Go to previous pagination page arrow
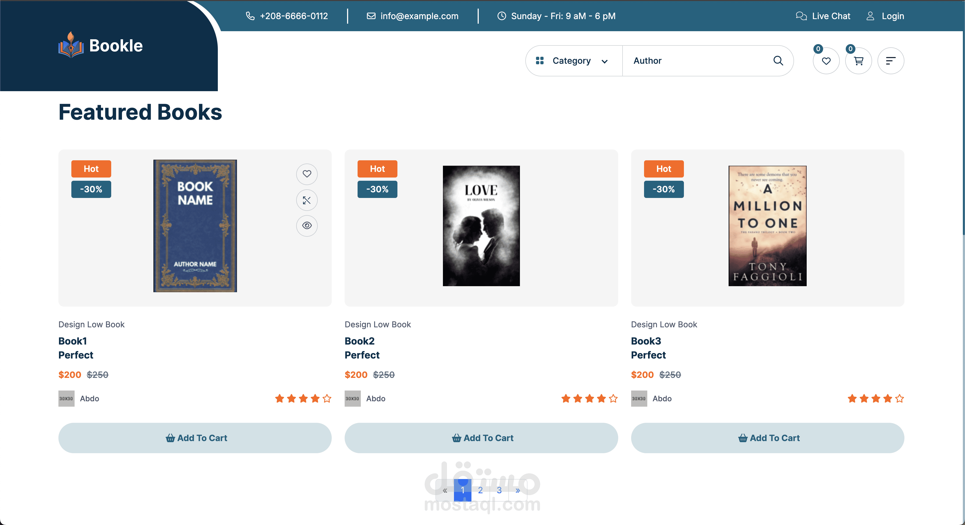 (x=445, y=490)
